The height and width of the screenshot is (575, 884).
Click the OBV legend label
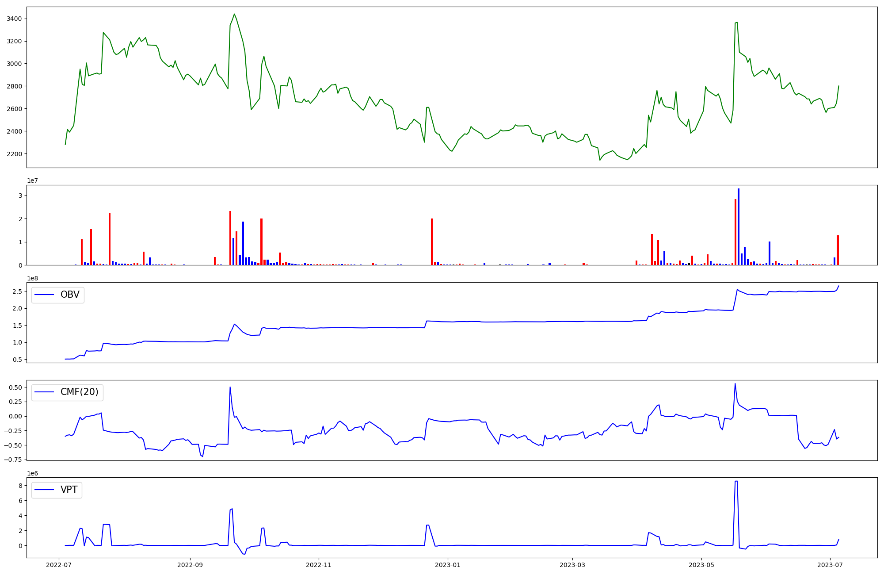coord(70,295)
